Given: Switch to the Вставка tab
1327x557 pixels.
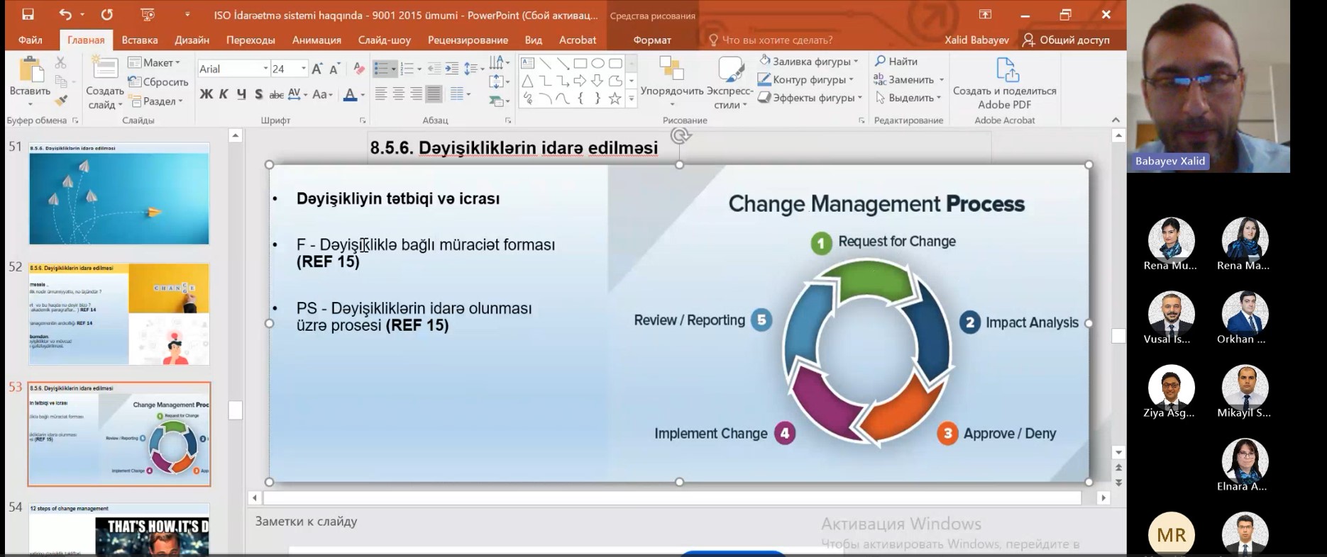Looking at the screenshot, I should tap(139, 40).
